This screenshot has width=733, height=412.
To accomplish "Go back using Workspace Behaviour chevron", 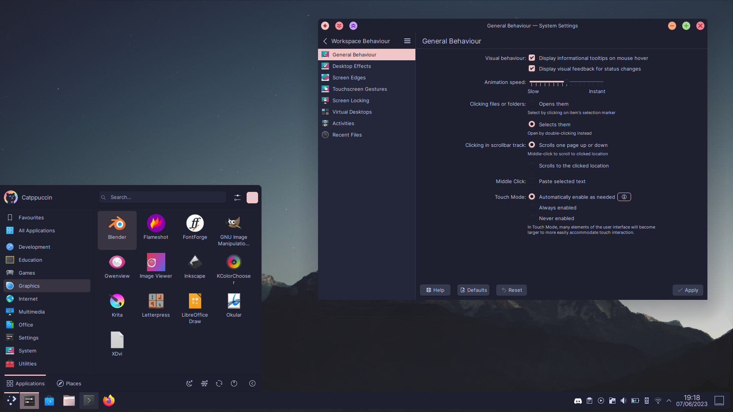I will point(325,41).
